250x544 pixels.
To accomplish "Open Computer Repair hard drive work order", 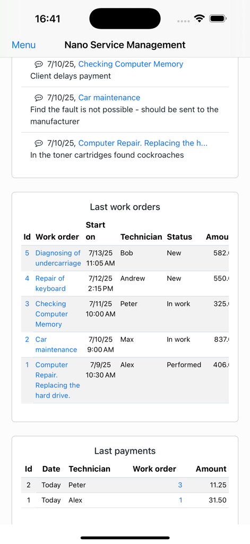I will (x=57, y=380).
